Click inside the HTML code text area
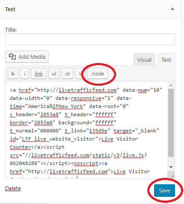The width and height of the screenshot is (184, 204). tap(86, 130)
